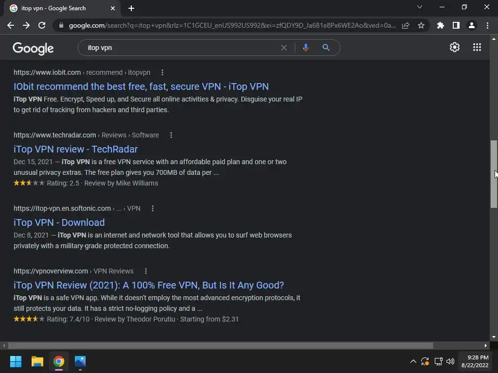Click the vpnoverview.com breadcrumb URL
The width and height of the screenshot is (498, 373).
point(73,271)
